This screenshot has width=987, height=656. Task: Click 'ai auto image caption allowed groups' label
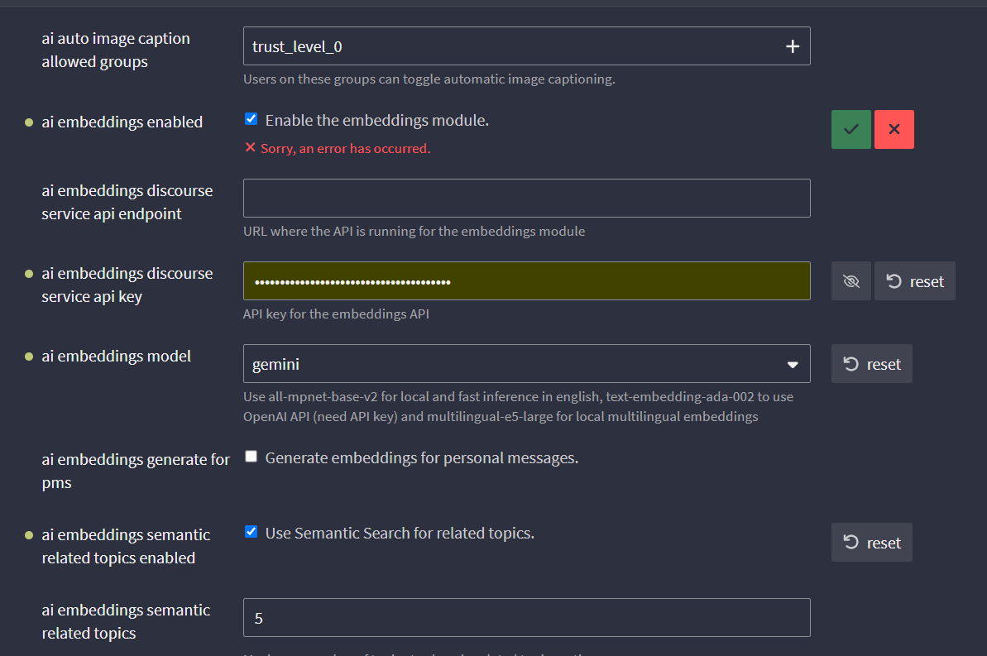[116, 50]
